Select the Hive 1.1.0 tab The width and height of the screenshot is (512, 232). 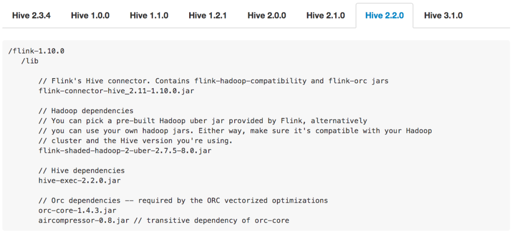149,16
